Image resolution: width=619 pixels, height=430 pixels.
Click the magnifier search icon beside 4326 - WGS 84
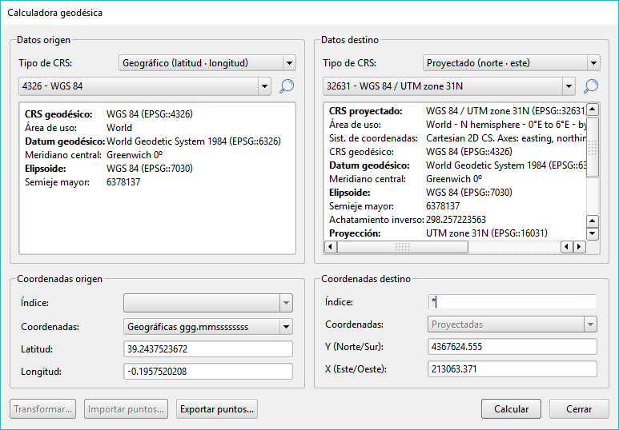(287, 86)
